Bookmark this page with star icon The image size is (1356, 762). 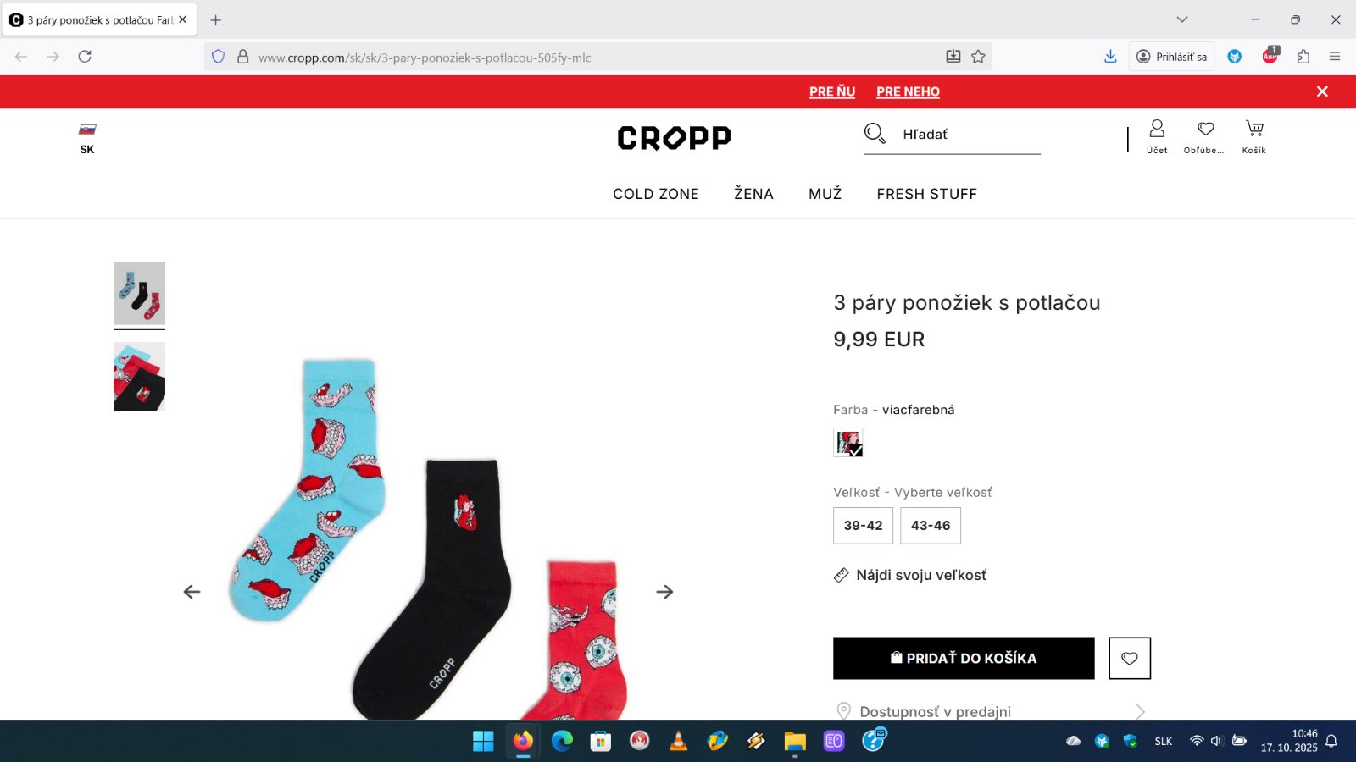coord(978,57)
